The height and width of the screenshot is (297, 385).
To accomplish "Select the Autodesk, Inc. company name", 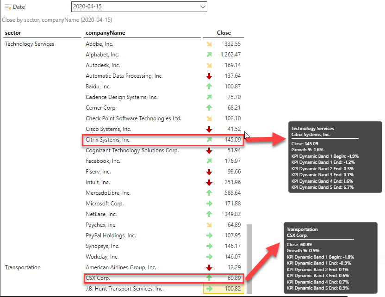I will 103,65.
